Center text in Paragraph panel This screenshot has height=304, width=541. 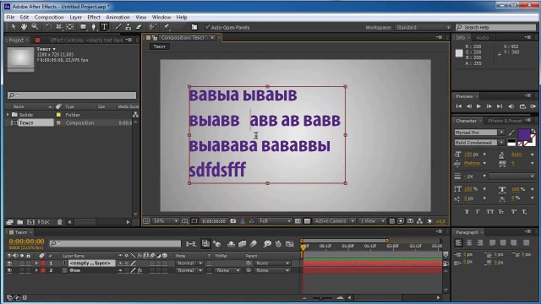469,243
